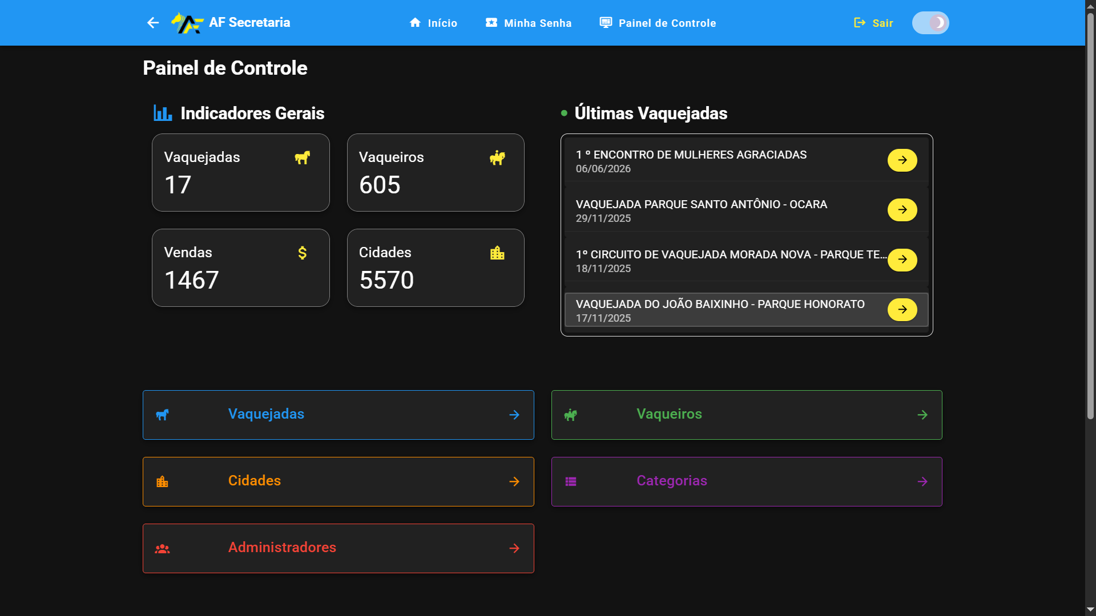Open the Vaqueiros management label
1096x616 pixels.
click(669, 414)
